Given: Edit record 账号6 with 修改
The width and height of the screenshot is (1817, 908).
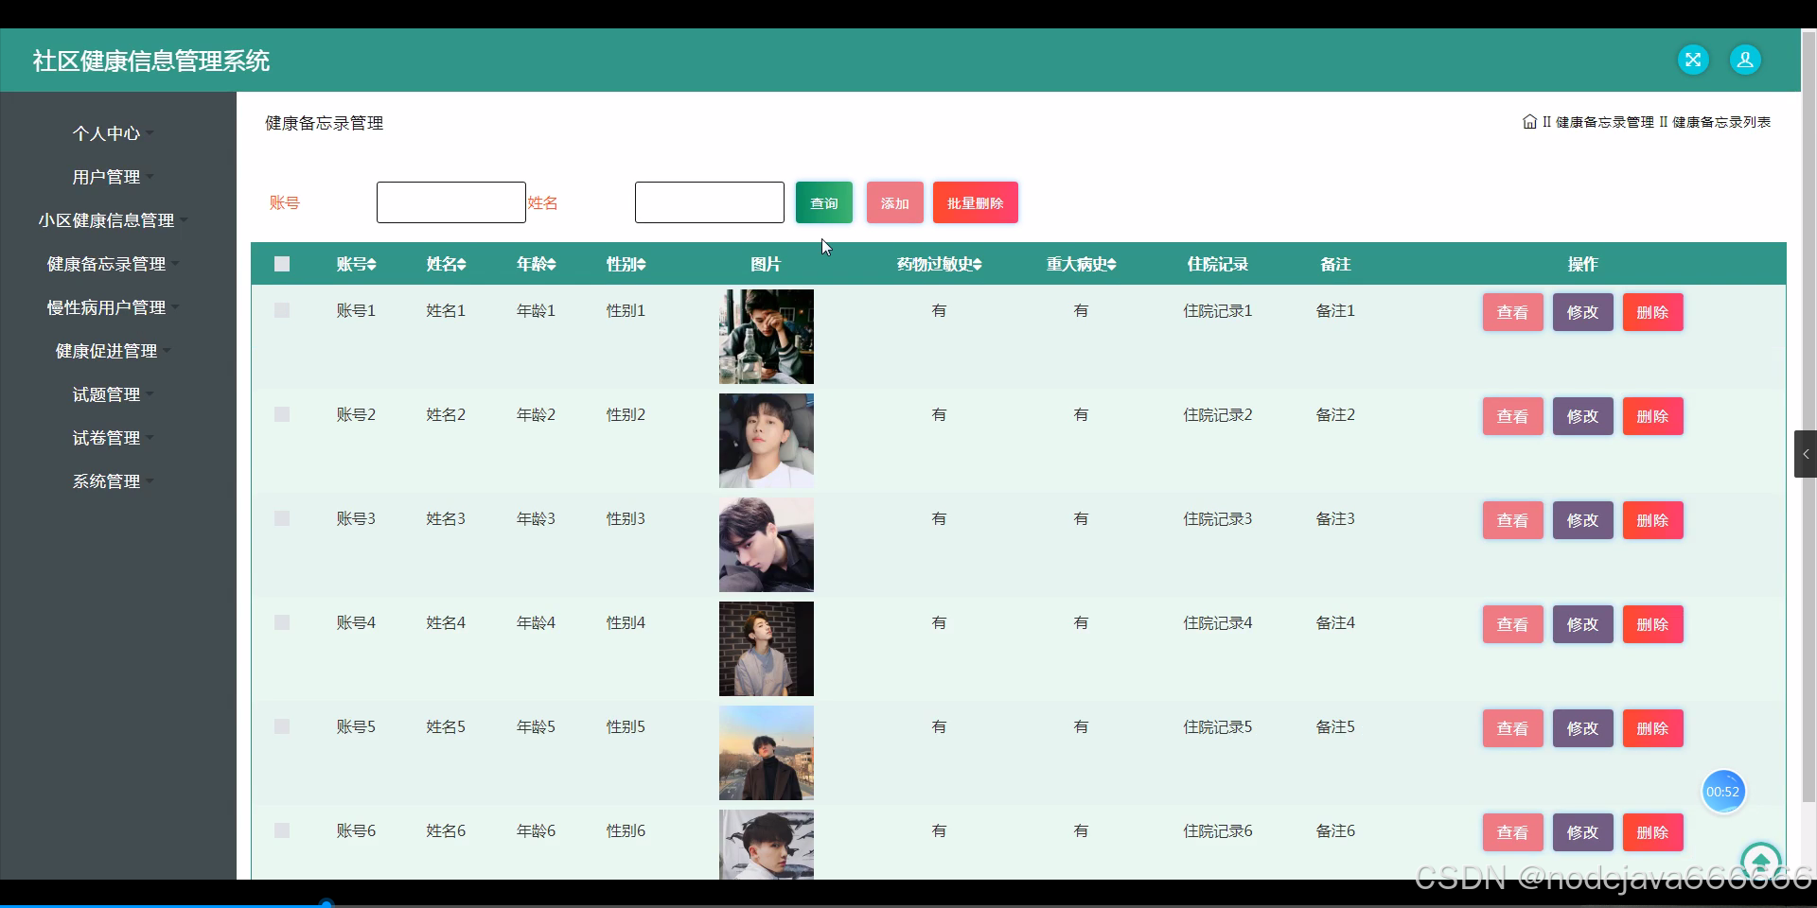Looking at the screenshot, I should click(x=1583, y=832).
